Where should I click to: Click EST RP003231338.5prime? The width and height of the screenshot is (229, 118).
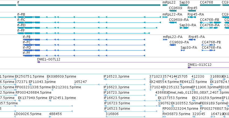[x=33, y=87]
